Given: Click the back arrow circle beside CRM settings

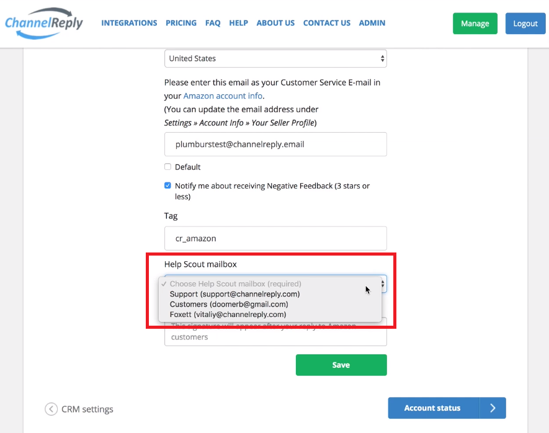Looking at the screenshot, I should pos(51,409).
